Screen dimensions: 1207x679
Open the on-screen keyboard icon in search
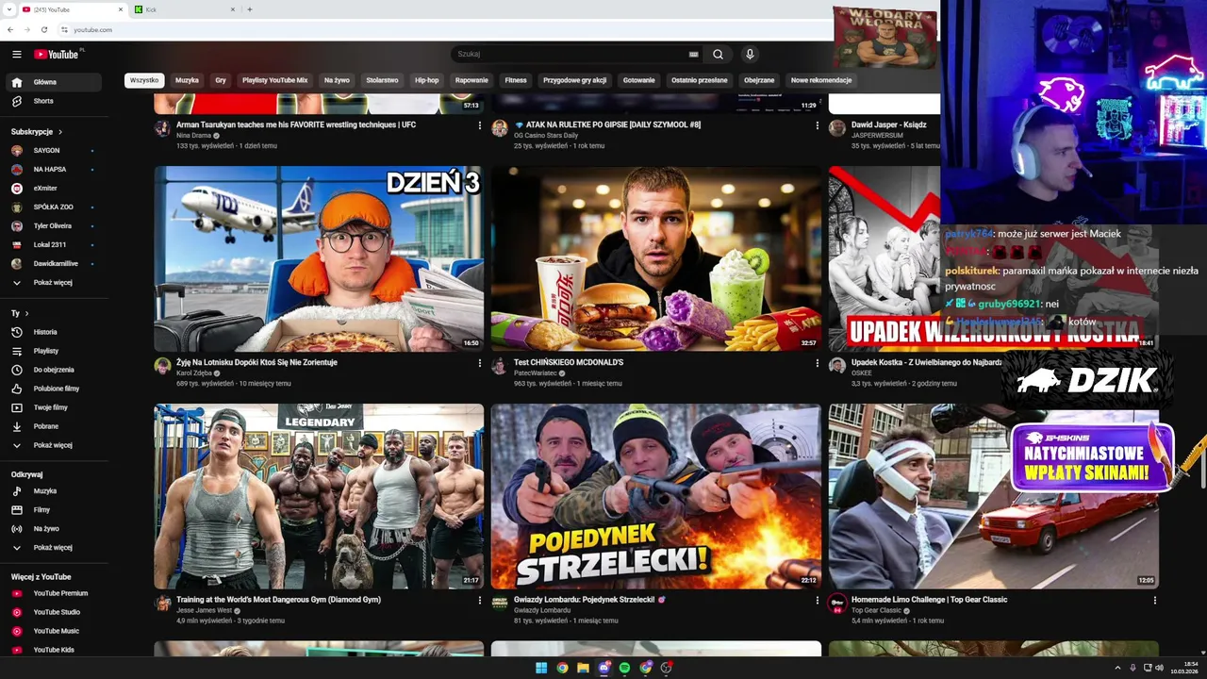click(693, 55)
